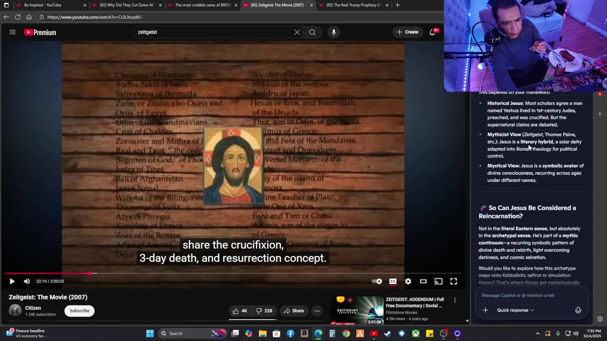This screenshot has height=341, width=607.
Task: Start voice search with the microphone
Action: point(334,32)
